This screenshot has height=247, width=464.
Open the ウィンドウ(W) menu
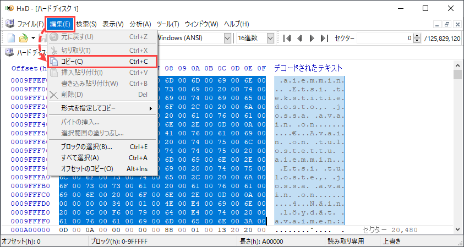click(201, 24)
